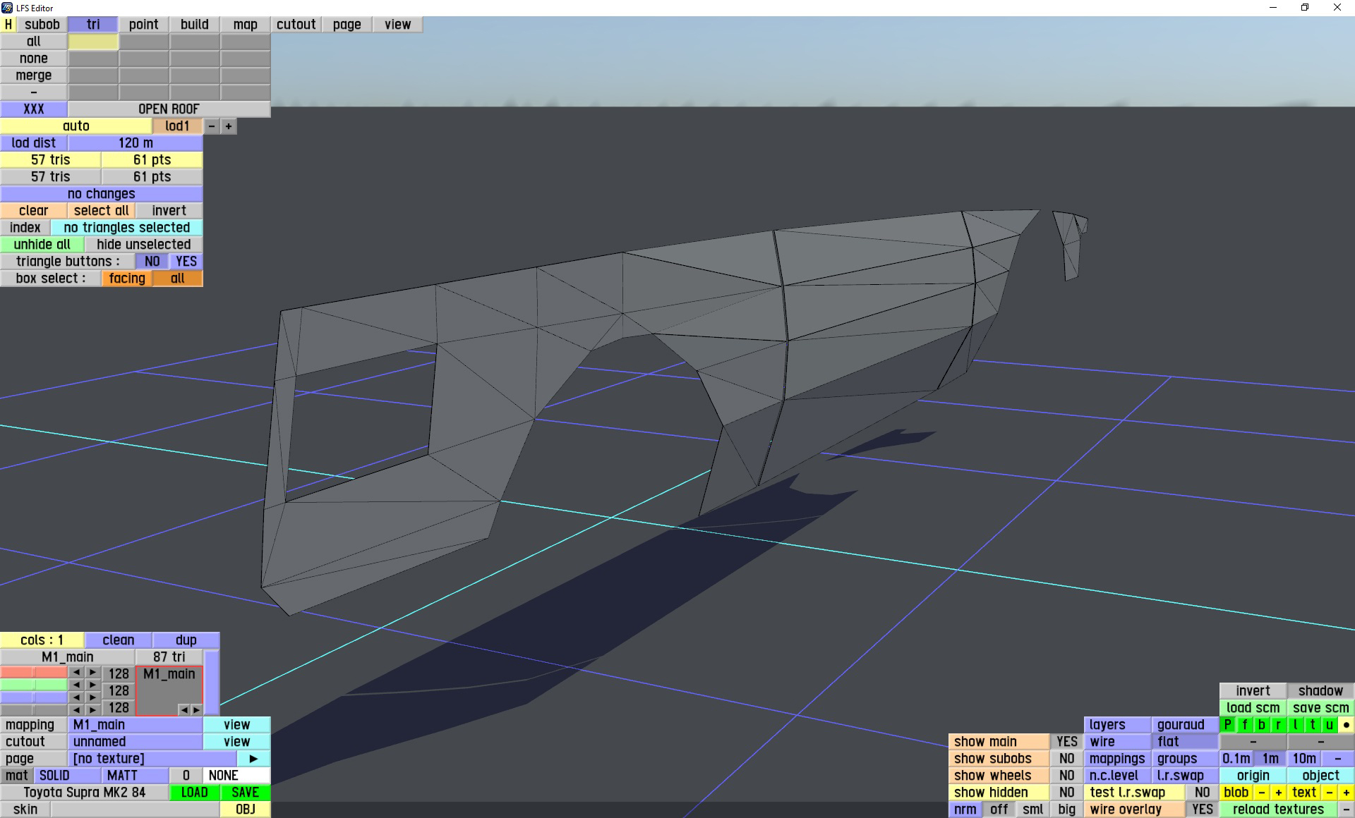Decrease the green channel with its left arrow

coord(76,685)
